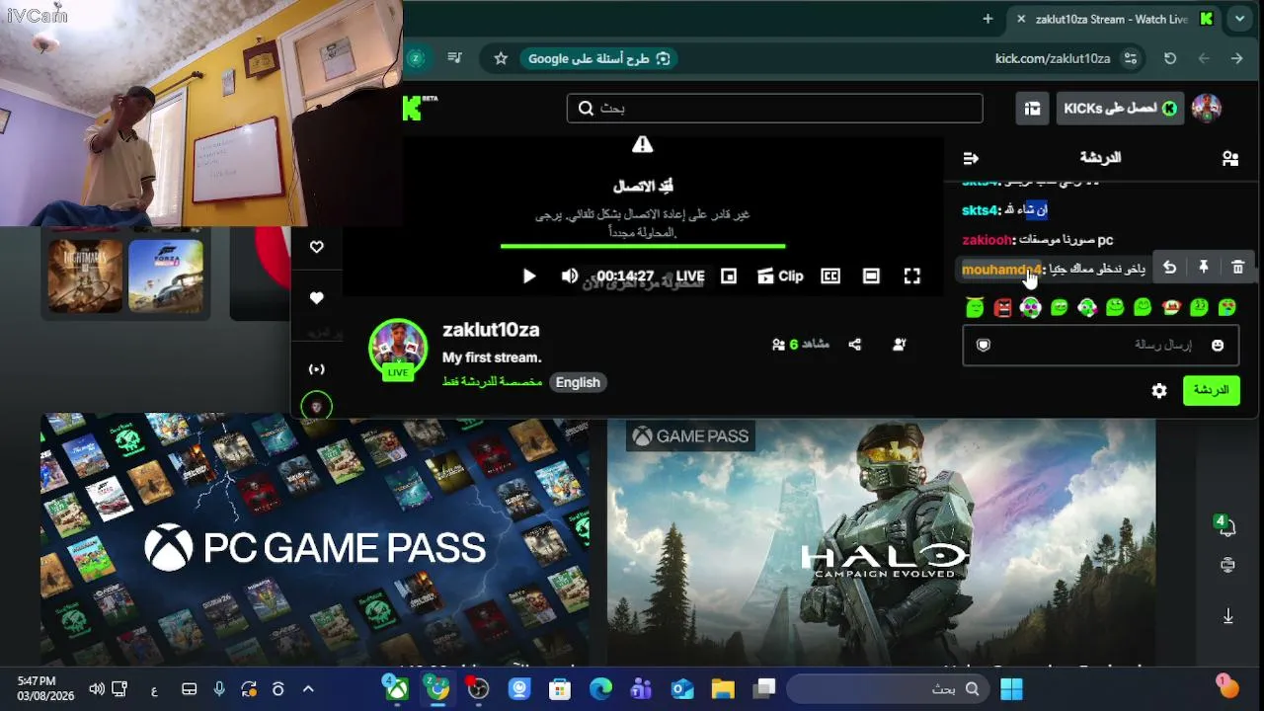This screenshot has height=711, width=1264.
Task: Open the Forza Horizon game thumbnail
Action: click(166, 276)
